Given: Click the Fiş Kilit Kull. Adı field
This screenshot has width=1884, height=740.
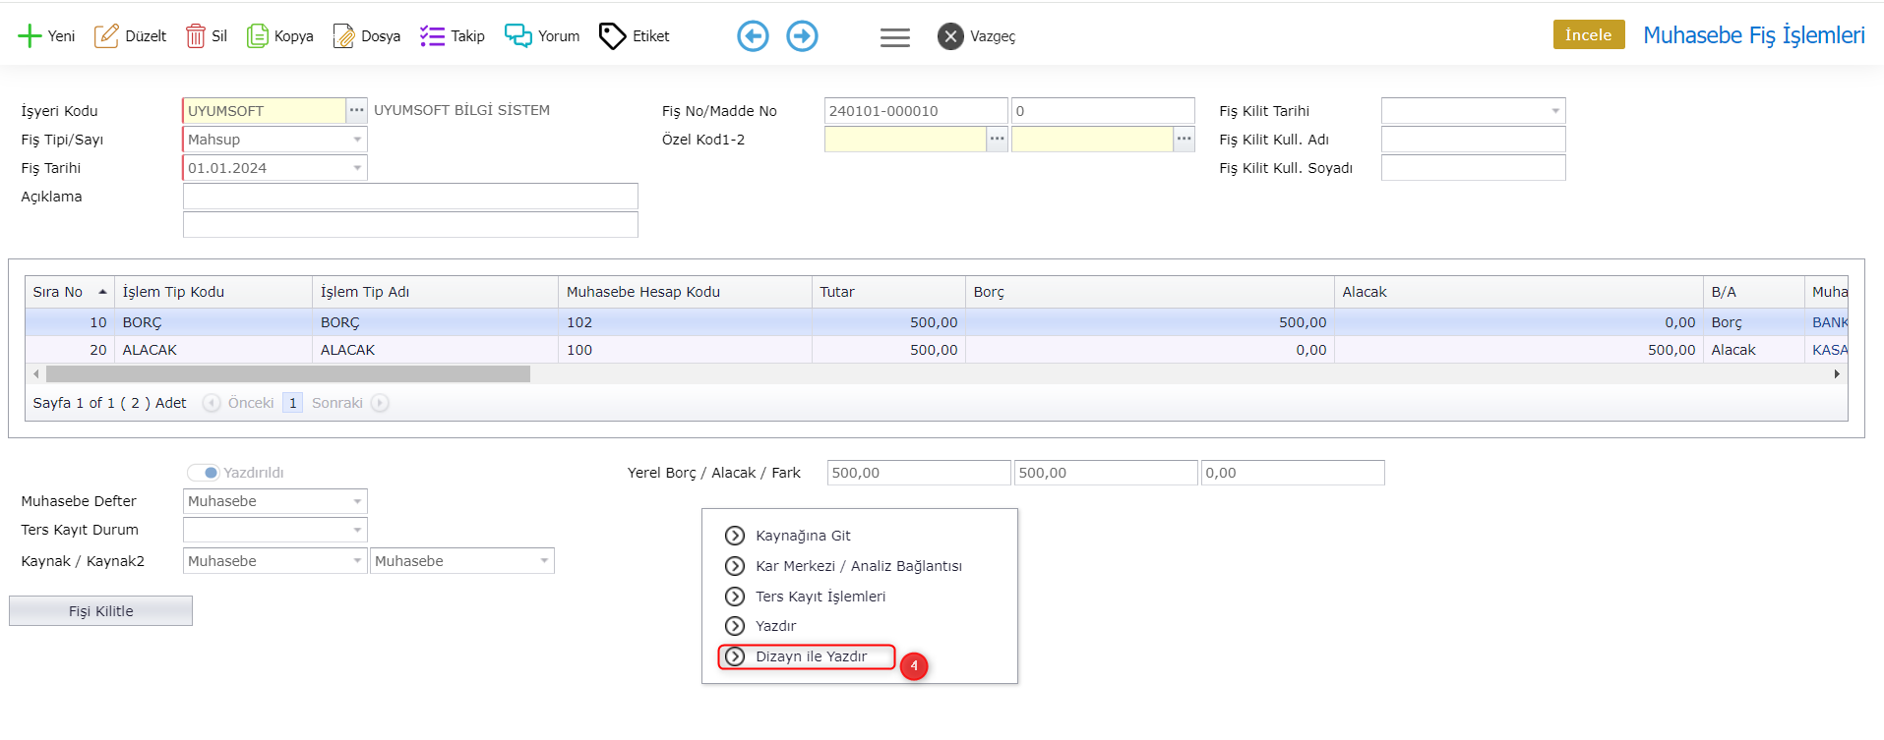Looking at the screenshot, I should 1473,140.
